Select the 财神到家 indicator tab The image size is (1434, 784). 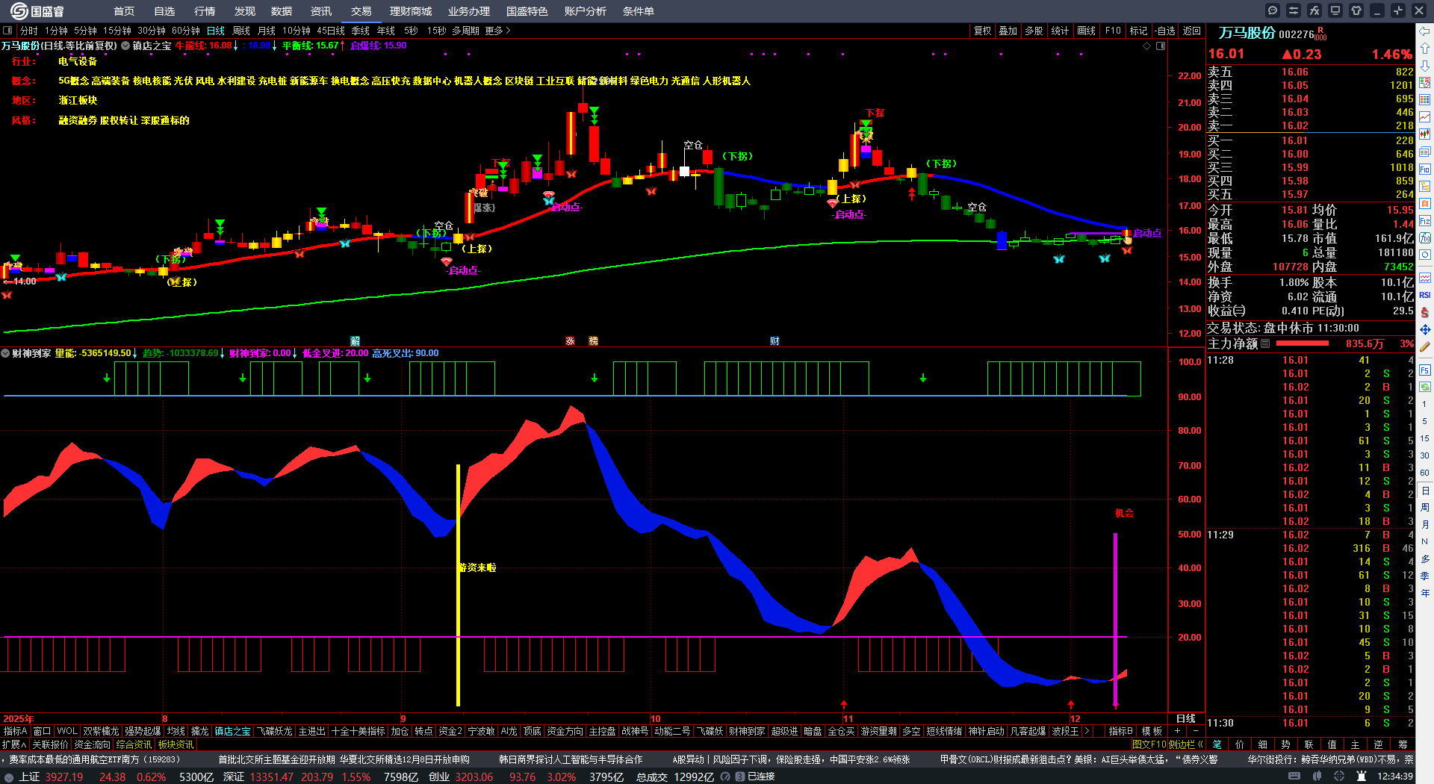747,731
